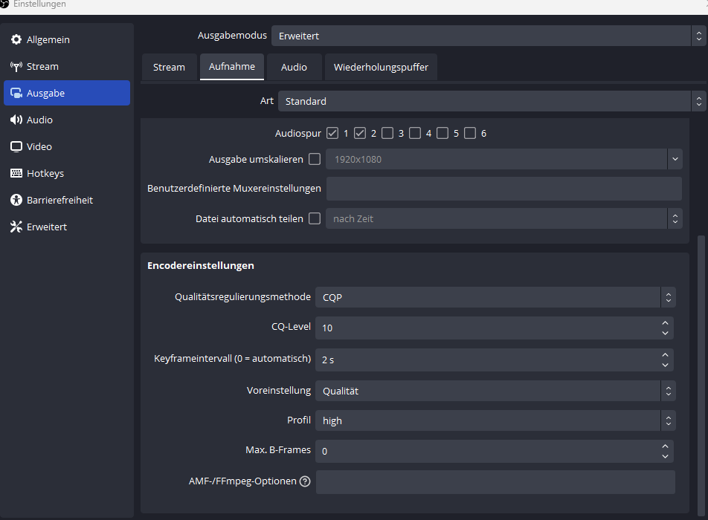Increase the Keyframeintervall with up arrow

click(665, 355)
